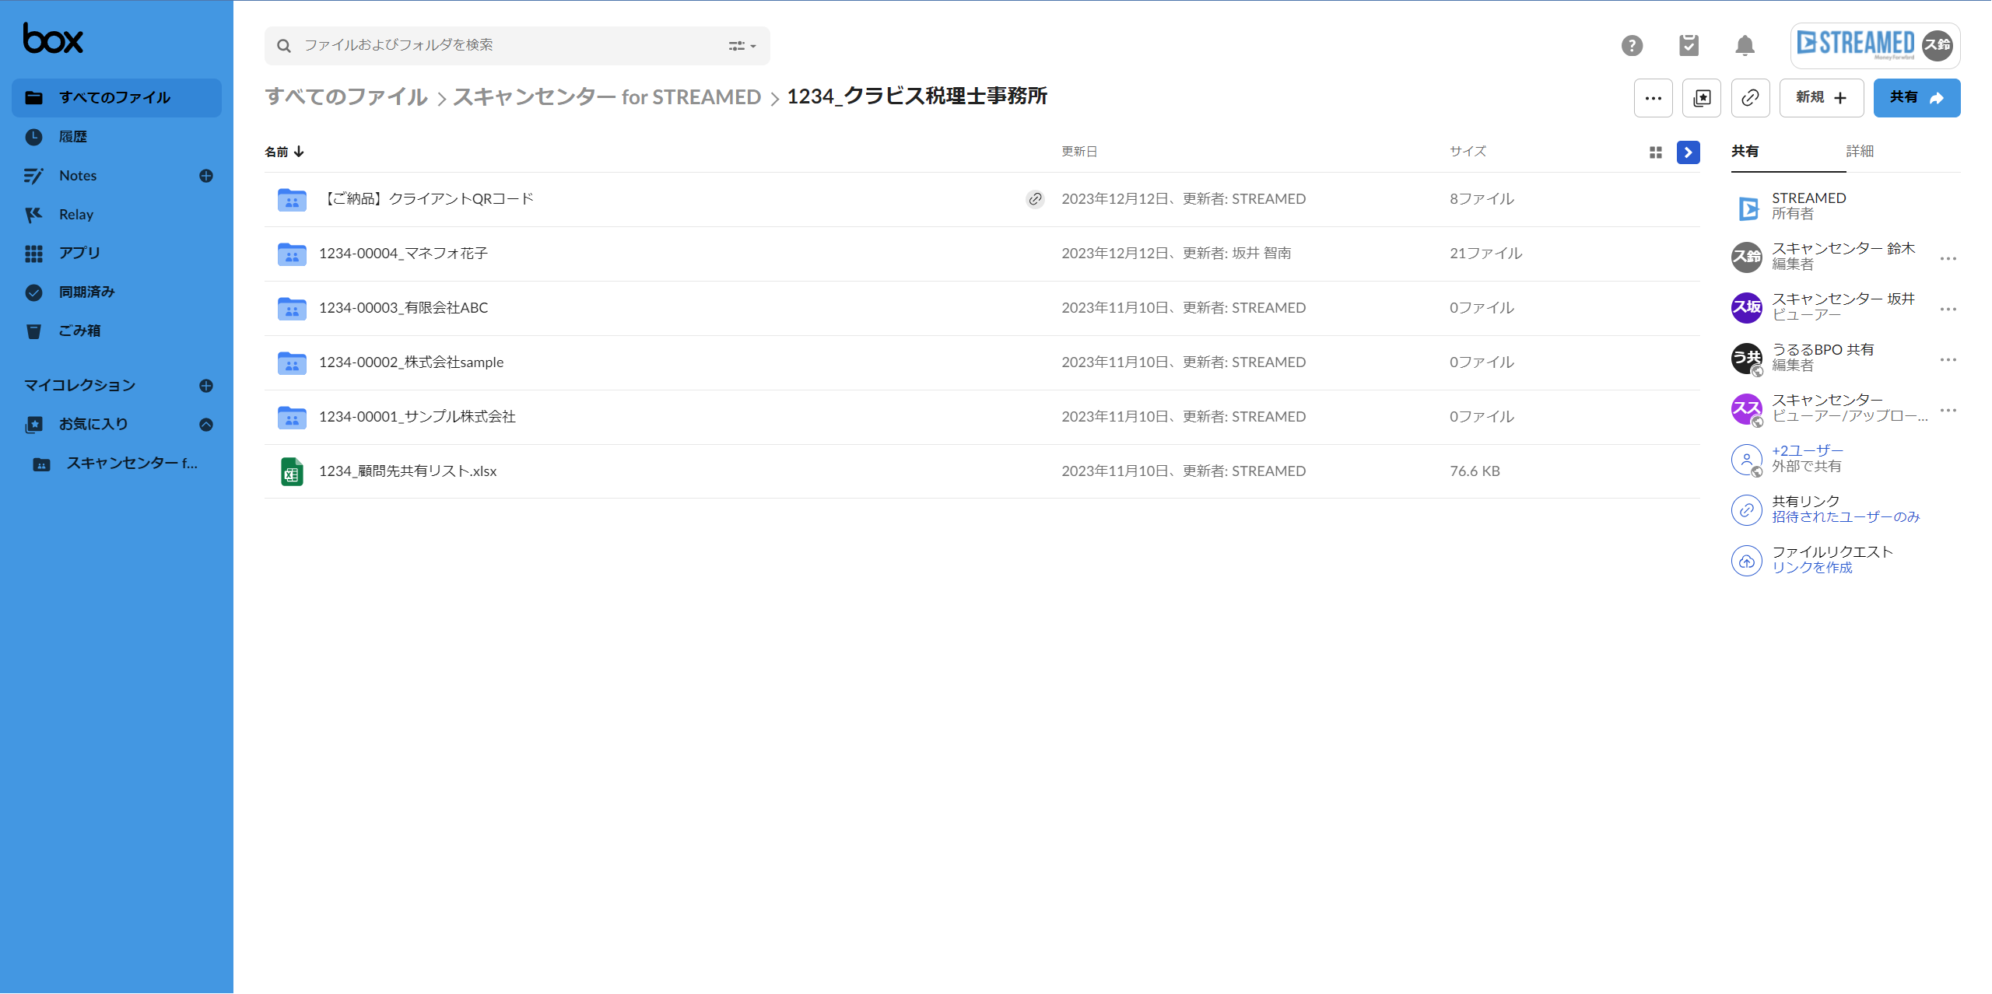Click the blue 共有 share button
The image size is (1992, 994).
pyautogui.click(x=1916, y=98)
